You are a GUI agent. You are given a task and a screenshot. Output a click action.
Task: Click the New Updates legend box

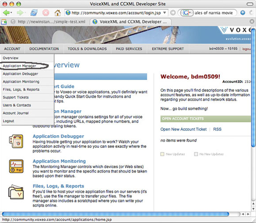click(x=162, y=154)
